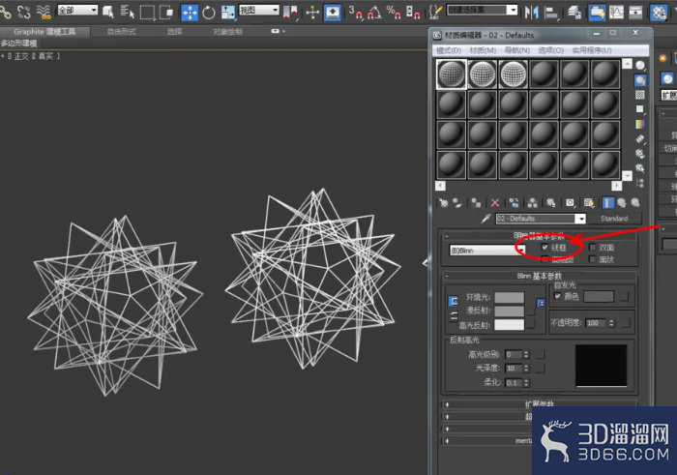This screenshot has height=475, width=677.
Task: Toggle the lock between diffuse and specular colors
Action: click(x=454, y=316)
